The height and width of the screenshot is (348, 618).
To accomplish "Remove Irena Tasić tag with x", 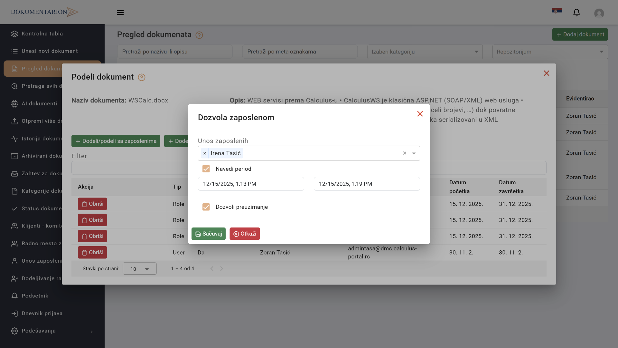I will point(205,153).
